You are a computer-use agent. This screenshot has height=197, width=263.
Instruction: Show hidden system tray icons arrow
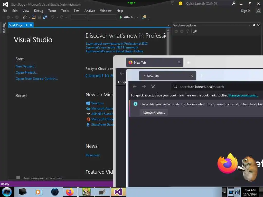point(224,192)
